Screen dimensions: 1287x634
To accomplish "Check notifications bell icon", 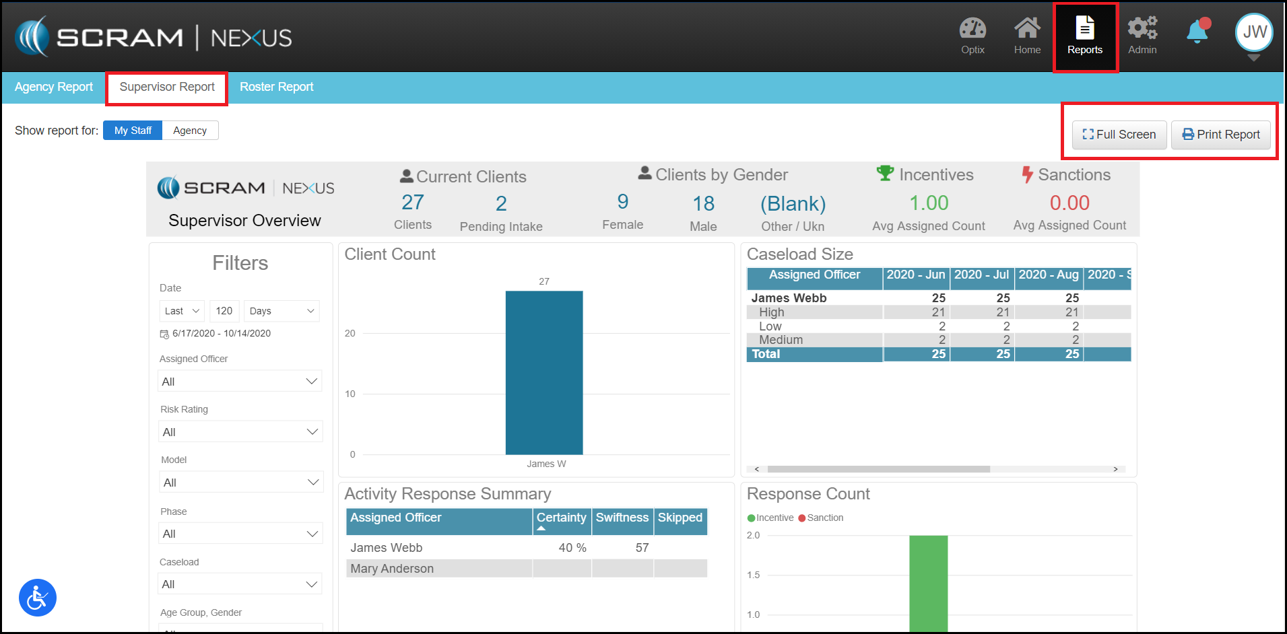I will pyautogui.click(x=1197, y=32).
